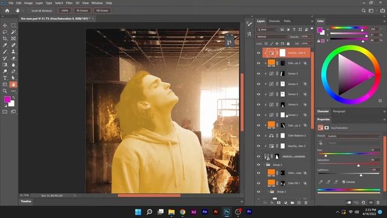Select the Dodge tool
Image resolution: width=387 pixels, height=218 pixels.
[x=5, y=71]
